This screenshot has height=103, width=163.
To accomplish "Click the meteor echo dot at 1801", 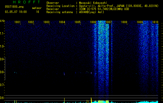I will pyautogui.click(x=15, y=72).
